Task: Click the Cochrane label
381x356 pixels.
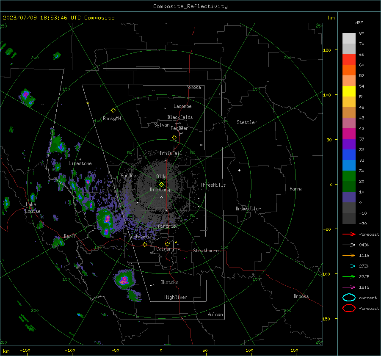Action: (x=138, y=237)
